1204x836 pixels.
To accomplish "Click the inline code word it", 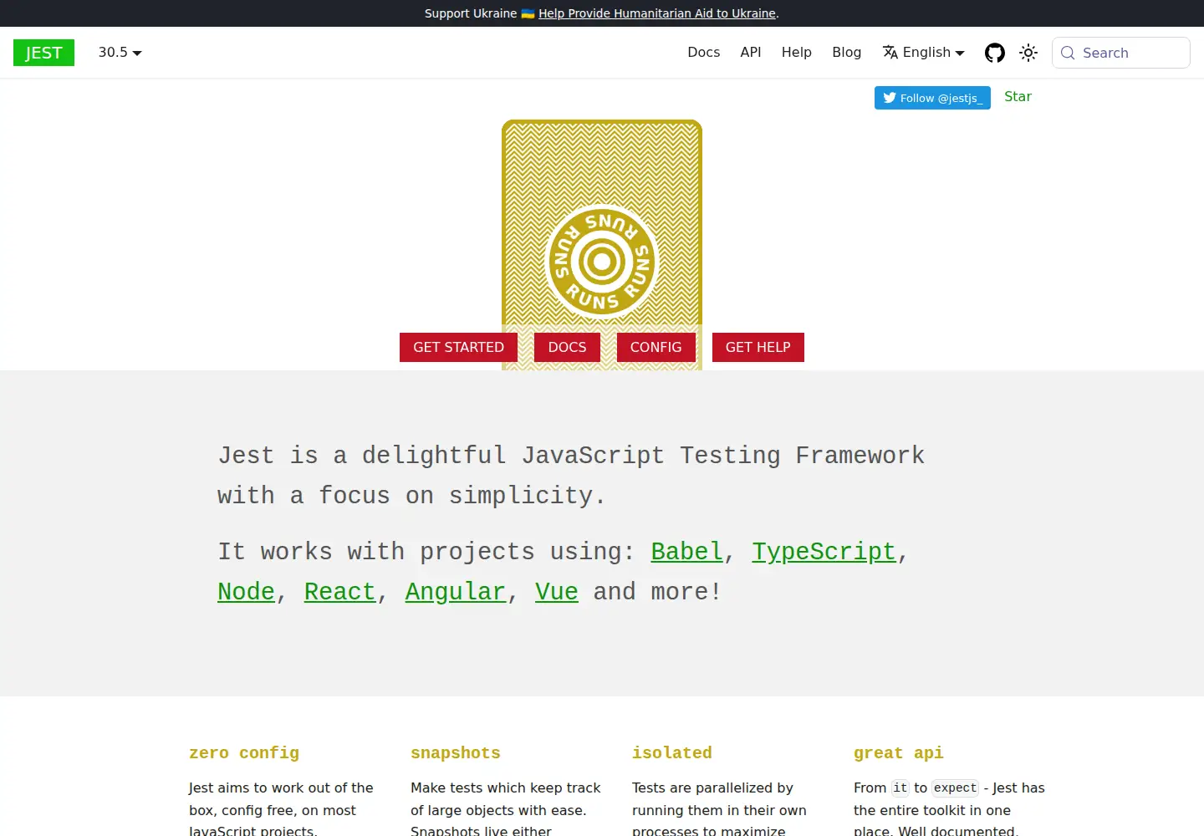I will pyautogui.click(x=900, y=788).
